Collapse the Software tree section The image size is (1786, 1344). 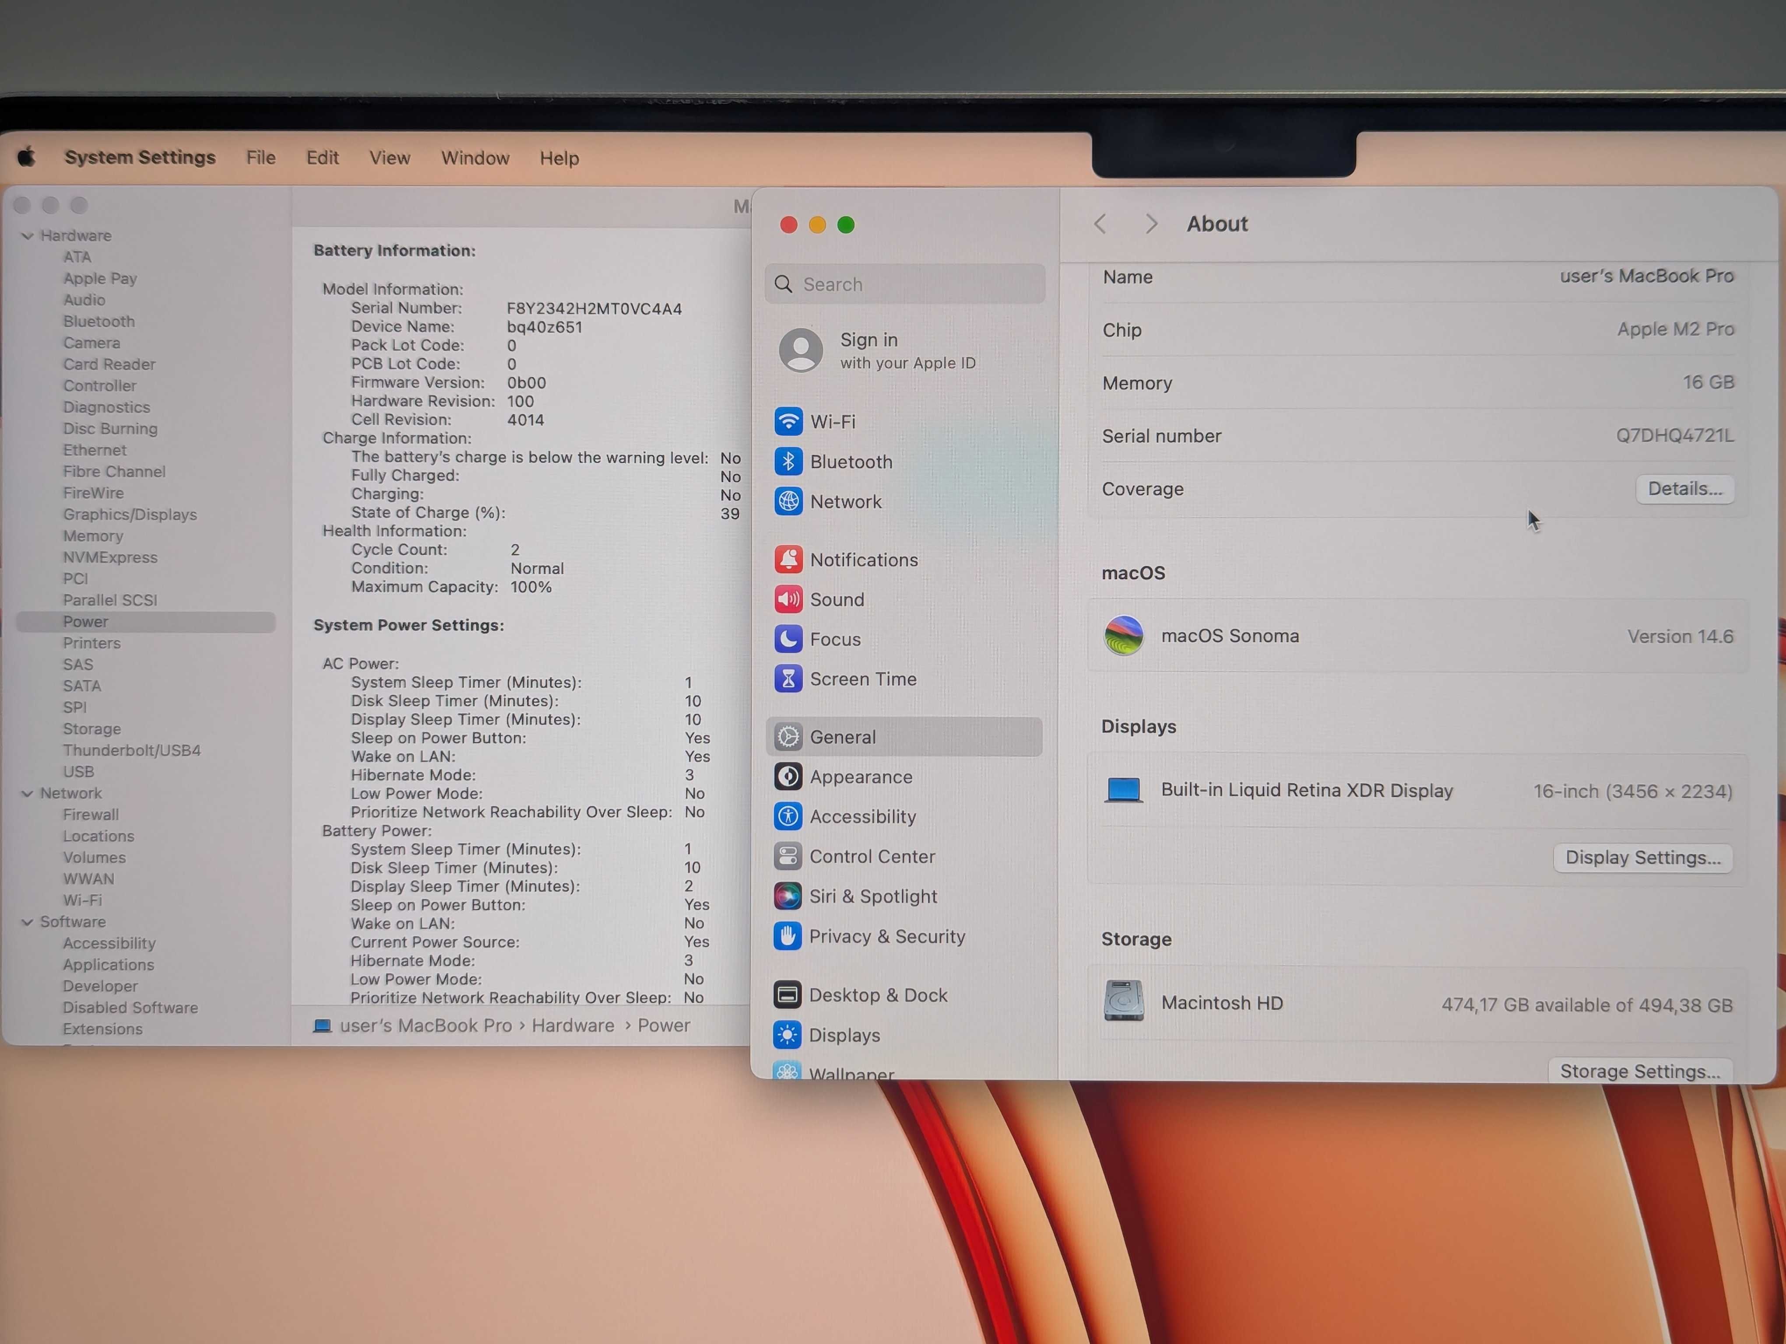[28, 921]
